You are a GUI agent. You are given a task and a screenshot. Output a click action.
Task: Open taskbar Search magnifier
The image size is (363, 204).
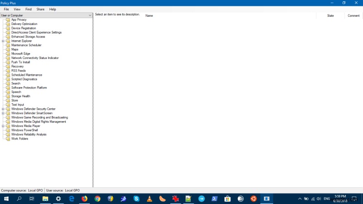19,199
